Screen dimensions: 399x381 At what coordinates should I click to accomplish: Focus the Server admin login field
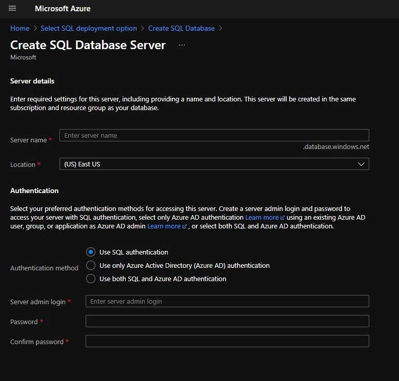pos(227,301)
